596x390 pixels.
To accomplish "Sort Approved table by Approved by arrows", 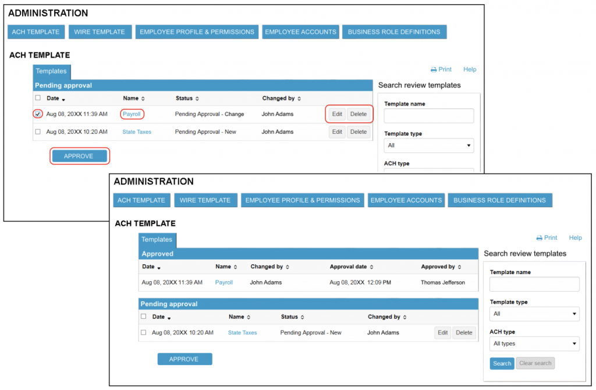I will click(x=459, y=267).
